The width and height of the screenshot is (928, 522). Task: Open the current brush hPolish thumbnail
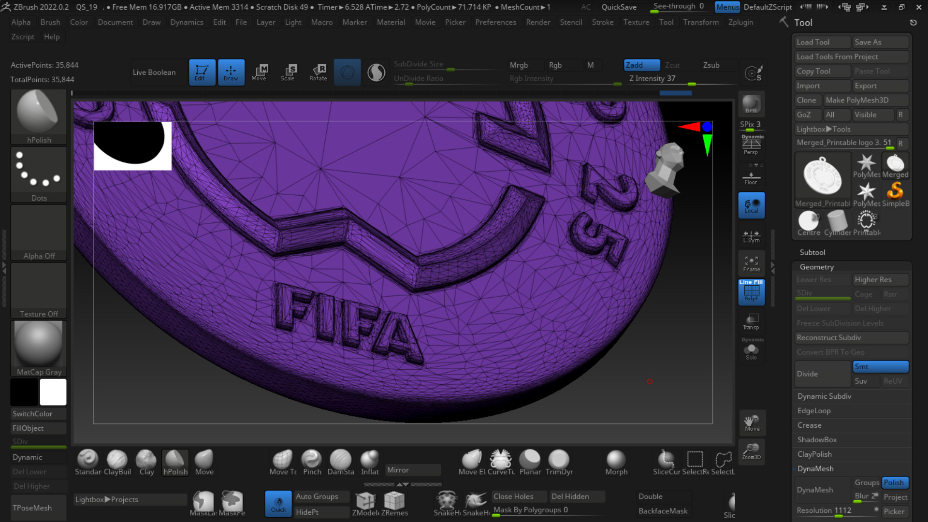39,117
